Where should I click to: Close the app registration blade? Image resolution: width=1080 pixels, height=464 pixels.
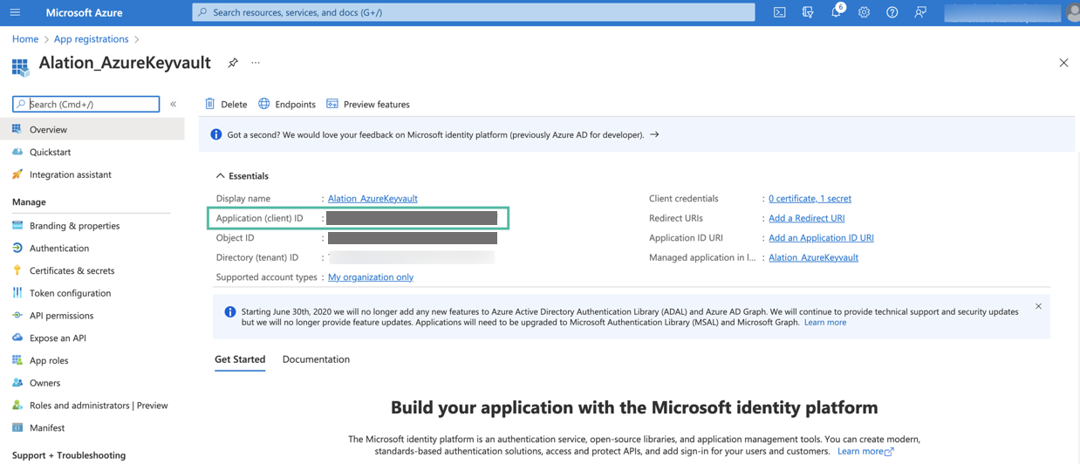pyautogui.click(x=1063, y=63)
